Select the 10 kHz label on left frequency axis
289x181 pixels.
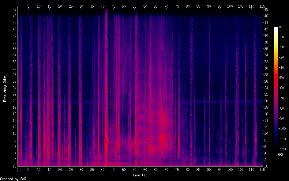click(14, 134)
